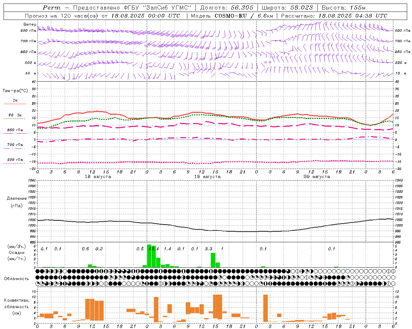The width and height of the screenshot is (412, 329).
Task: Click the "(мм/3ч.)" precipitation unit label
Action: click(x=17, y=246)
